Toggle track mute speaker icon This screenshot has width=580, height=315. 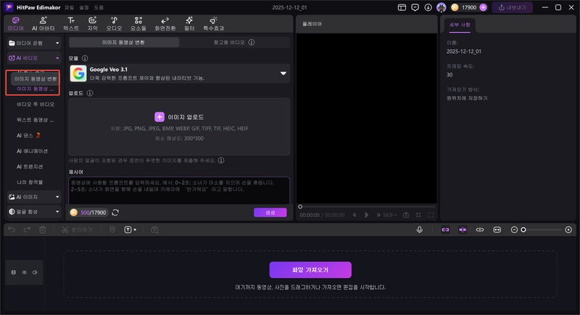pos(35,272)
